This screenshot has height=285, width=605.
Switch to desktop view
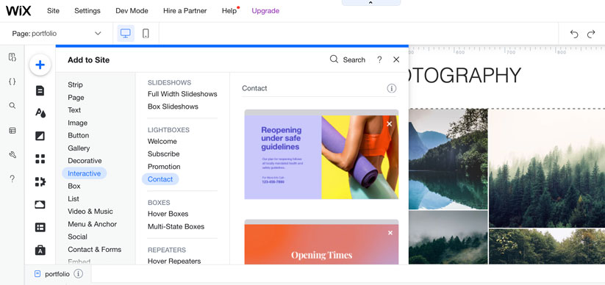tap(126, 34)
